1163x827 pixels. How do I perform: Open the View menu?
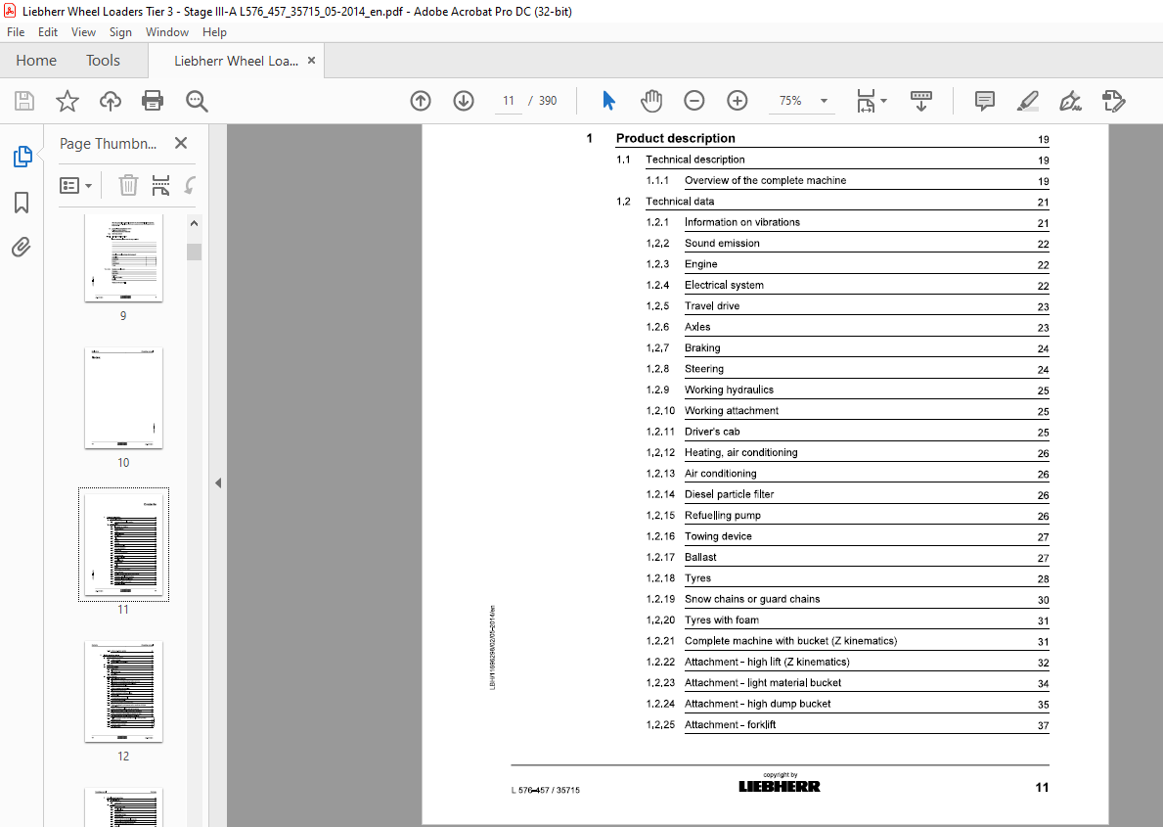click(x=83, y=32)
